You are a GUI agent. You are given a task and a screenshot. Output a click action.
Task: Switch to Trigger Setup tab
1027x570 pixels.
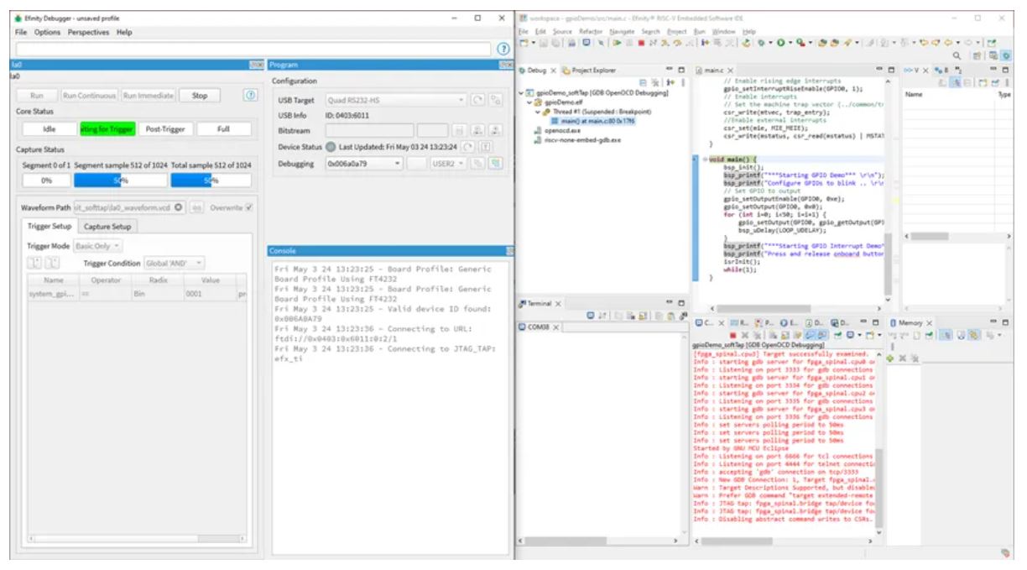pyautogui.click(x=50, y=226)
